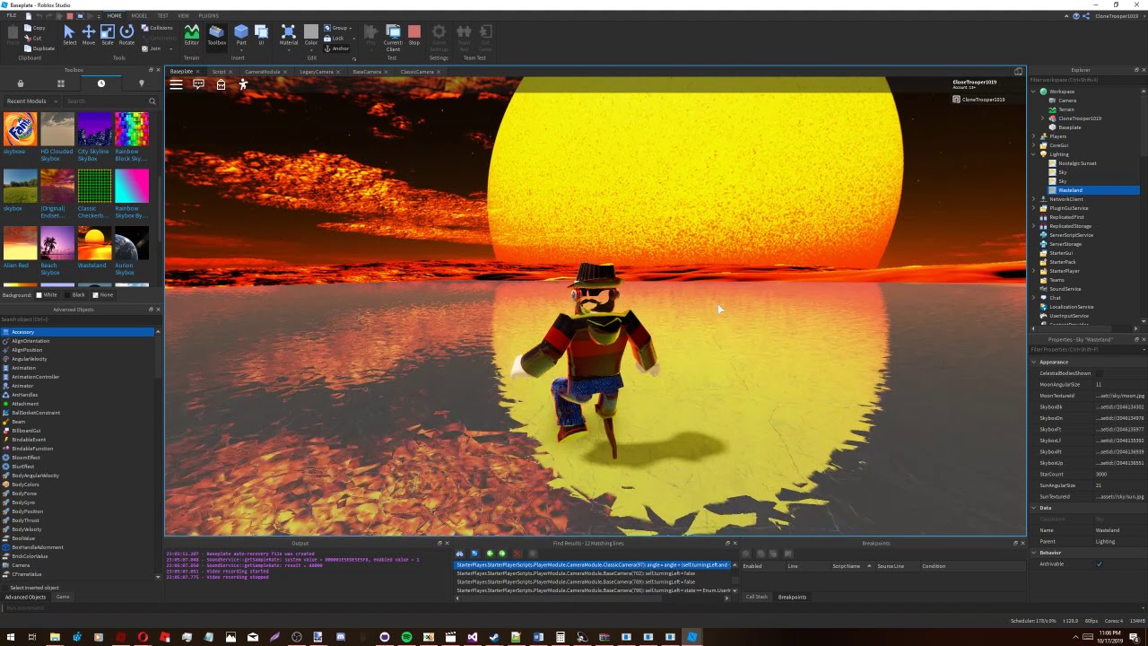Collapse the Workspace tree node
Viewport: 1148px width, 646px height.
point(1033,92)
